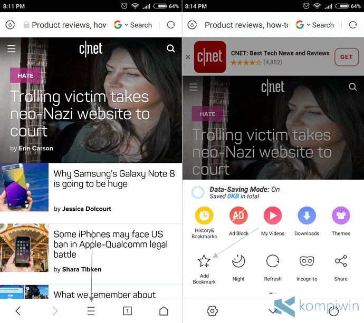
Task: Tap menu page indicator dots
Action: [273, 293]
